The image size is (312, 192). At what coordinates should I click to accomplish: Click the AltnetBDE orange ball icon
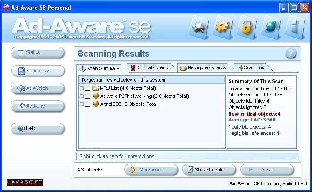click(96, 104)
